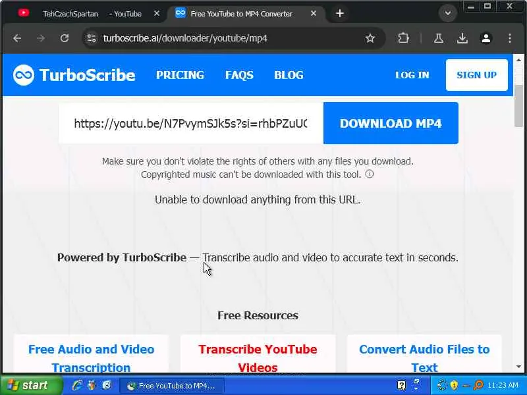Screen dimensions: 527x395
Task: Open a new tab with the plus icon
Action: pyautogui.click(x=340, y=13)
